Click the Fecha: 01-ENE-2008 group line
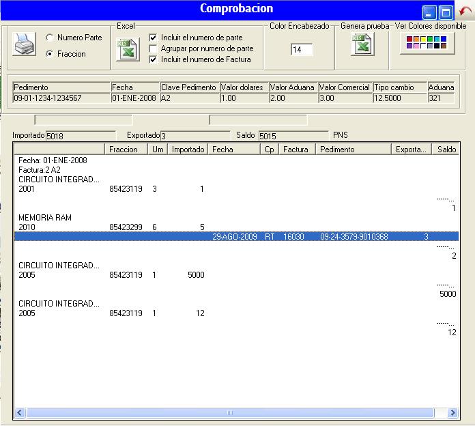 point(53,160)
